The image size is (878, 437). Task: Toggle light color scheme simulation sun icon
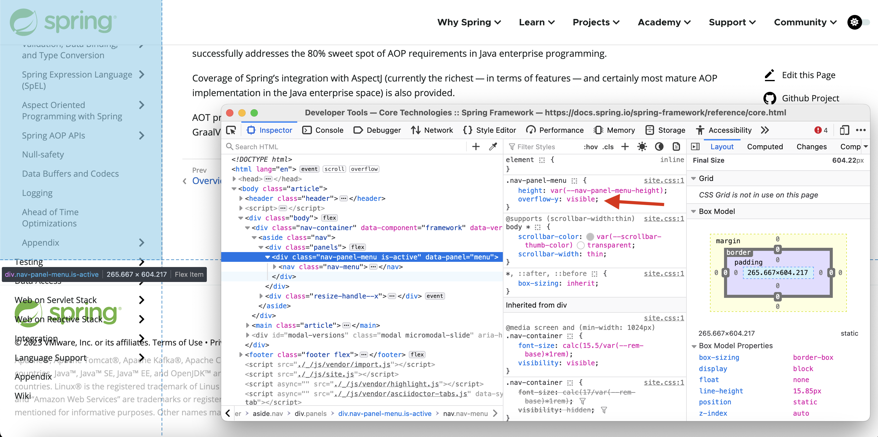click(642, 147)
